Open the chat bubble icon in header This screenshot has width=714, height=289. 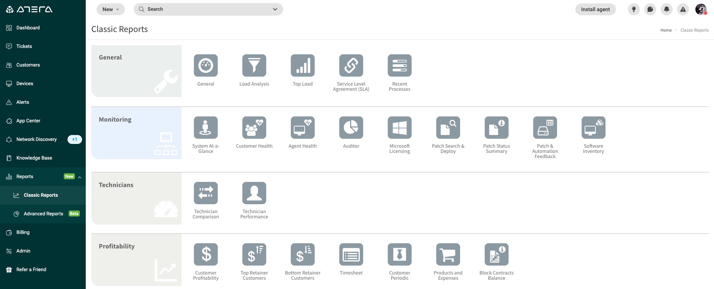[x=650, y=9]
